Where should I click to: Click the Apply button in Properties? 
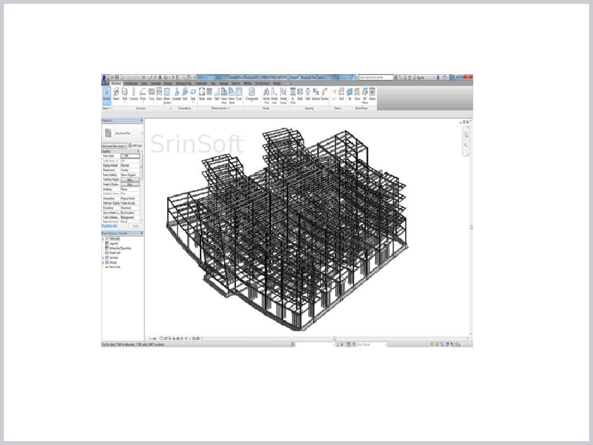(x=135, y=226)
